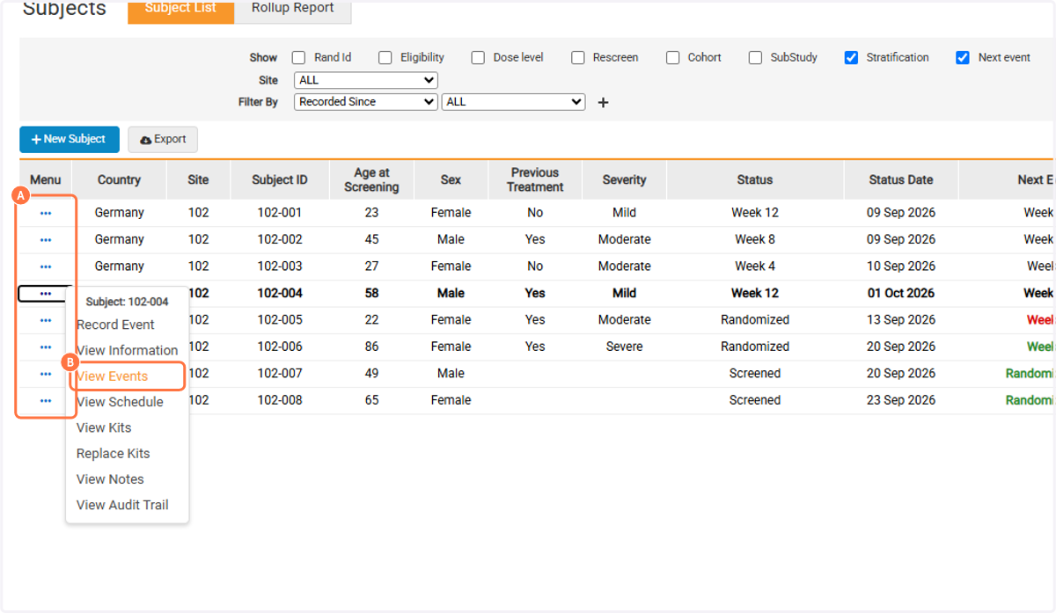The width and height of the screenshot is (1056, 613).
Task: Click the Status Date 01 Oct 2026
Action: [901, 294]
